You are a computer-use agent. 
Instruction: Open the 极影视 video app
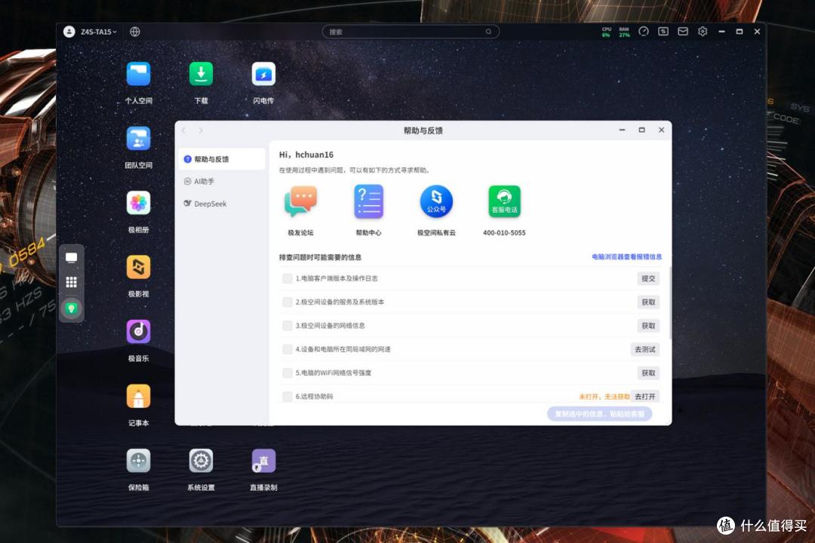click(138, 268)
